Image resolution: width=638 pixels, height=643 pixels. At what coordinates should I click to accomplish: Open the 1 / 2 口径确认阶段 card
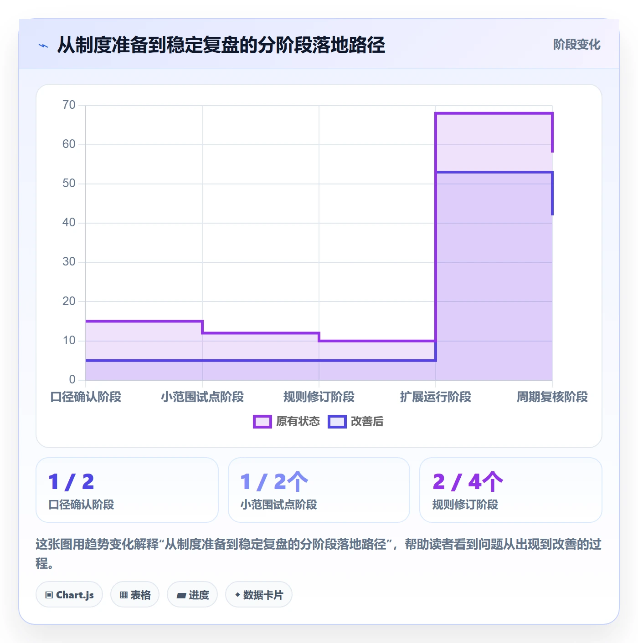(x=127, y=490)
